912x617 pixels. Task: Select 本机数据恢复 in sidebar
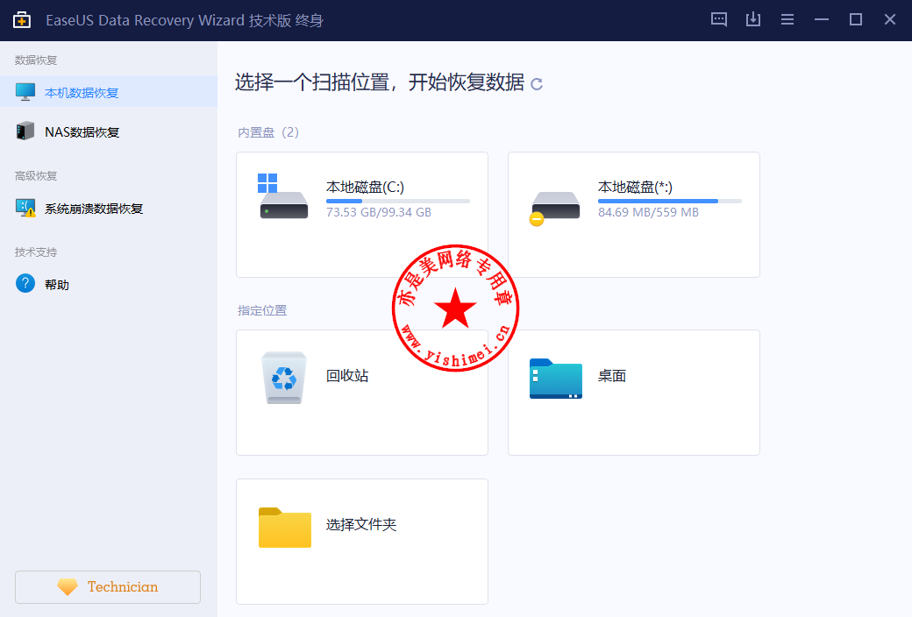(x=109, y=92)
